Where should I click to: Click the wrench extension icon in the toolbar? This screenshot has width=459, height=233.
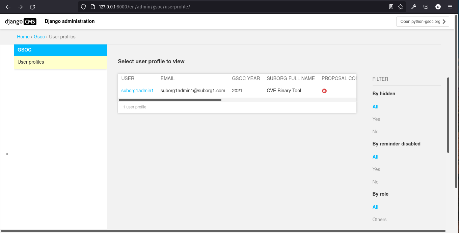pyautogui.click(x=414, y=6)
